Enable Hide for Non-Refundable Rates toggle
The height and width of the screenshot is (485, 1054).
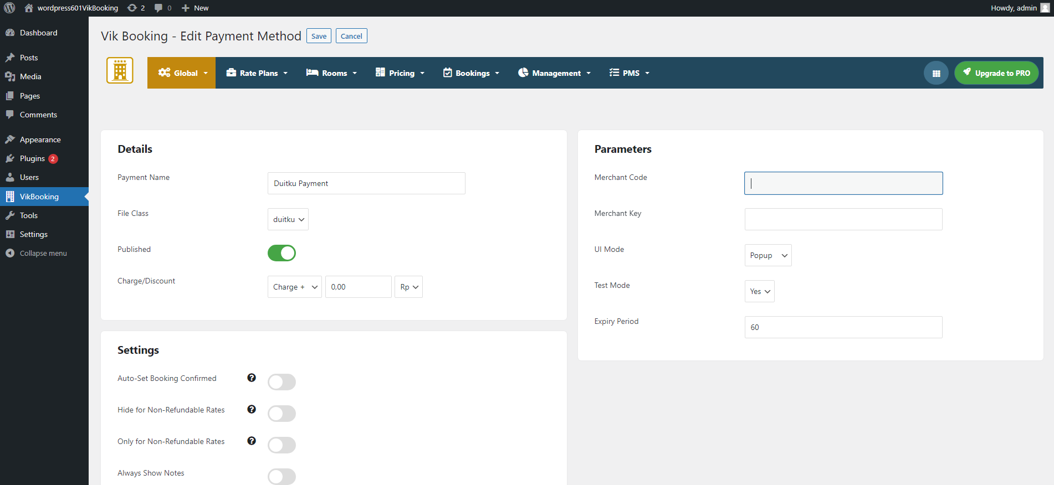[x=282, y=414]
